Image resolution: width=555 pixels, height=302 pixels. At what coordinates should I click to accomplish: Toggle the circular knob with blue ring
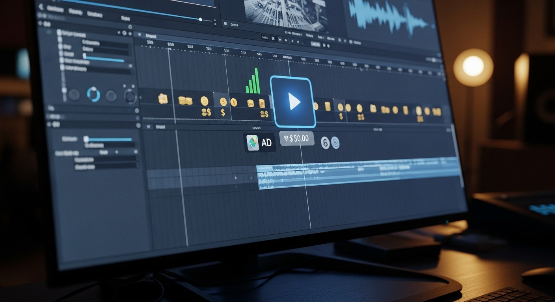[x=94, y=94]
